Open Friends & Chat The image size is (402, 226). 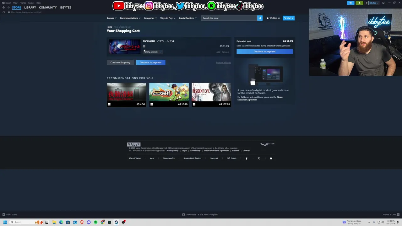click(391, 215)
